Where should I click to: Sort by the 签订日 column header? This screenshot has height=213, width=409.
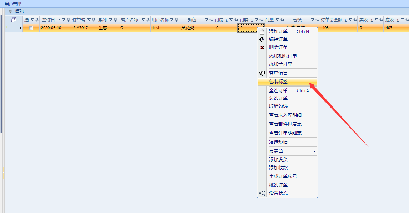(49, 20)
